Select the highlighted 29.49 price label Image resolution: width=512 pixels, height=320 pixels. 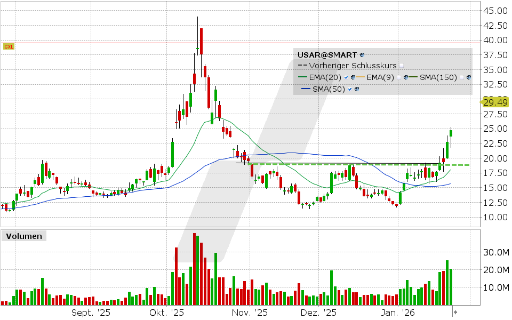(x=495, y=103)
